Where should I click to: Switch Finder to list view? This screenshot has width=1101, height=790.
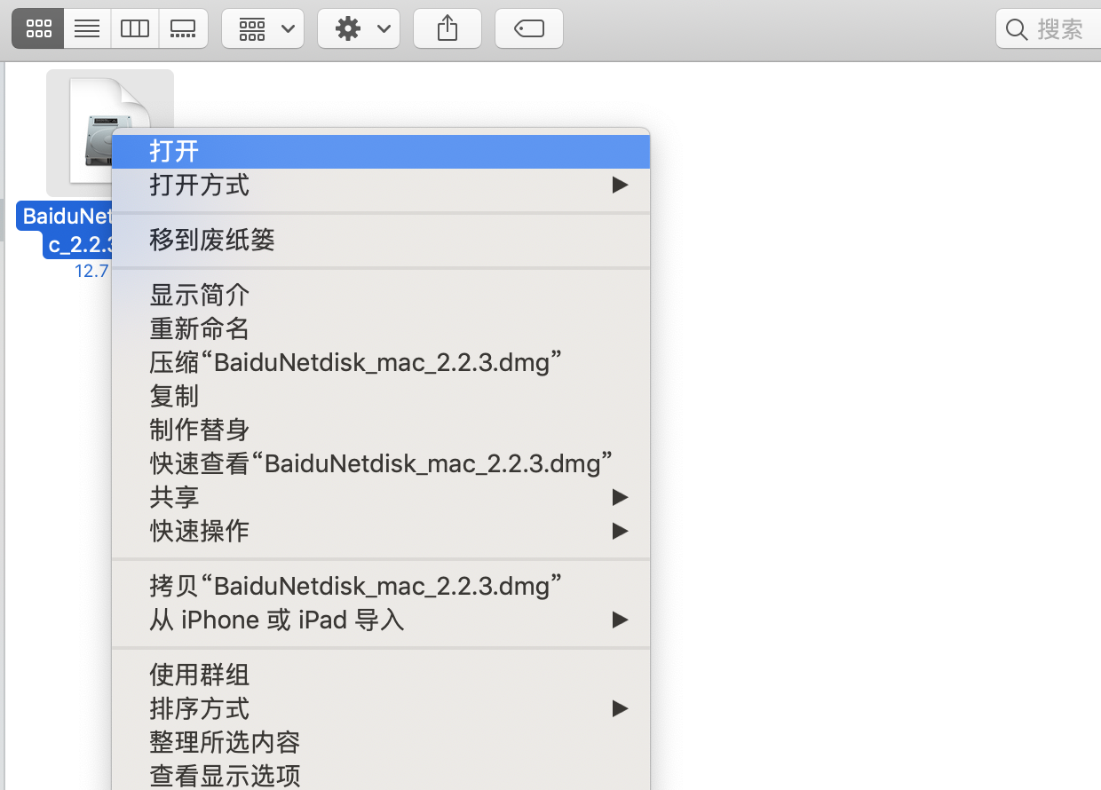point(87,28)
